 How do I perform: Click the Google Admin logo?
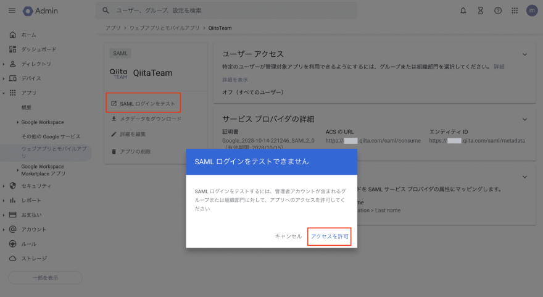point(40,10)
